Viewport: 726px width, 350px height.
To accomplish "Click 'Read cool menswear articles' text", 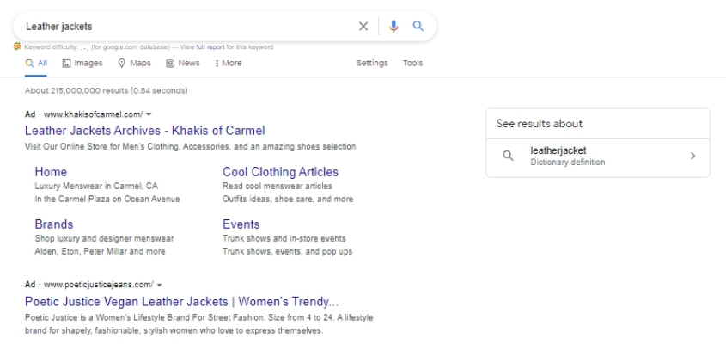I will click(x=278, y=186).
